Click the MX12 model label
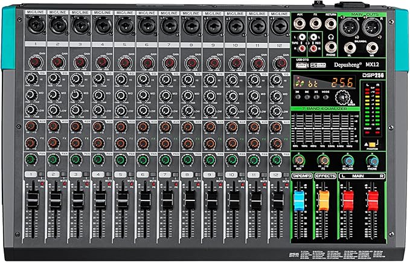The height and width of the screenshot is (262, 410). [x=373, y=65]
